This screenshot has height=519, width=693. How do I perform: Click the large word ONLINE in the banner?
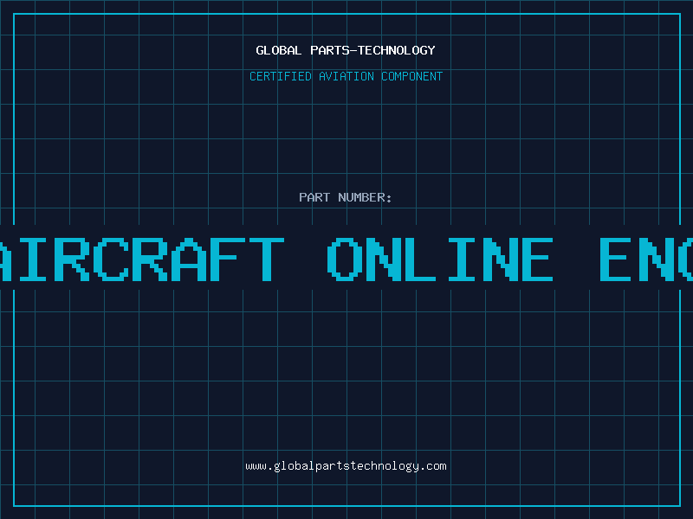pyautogui.click(x=440, y=259)
